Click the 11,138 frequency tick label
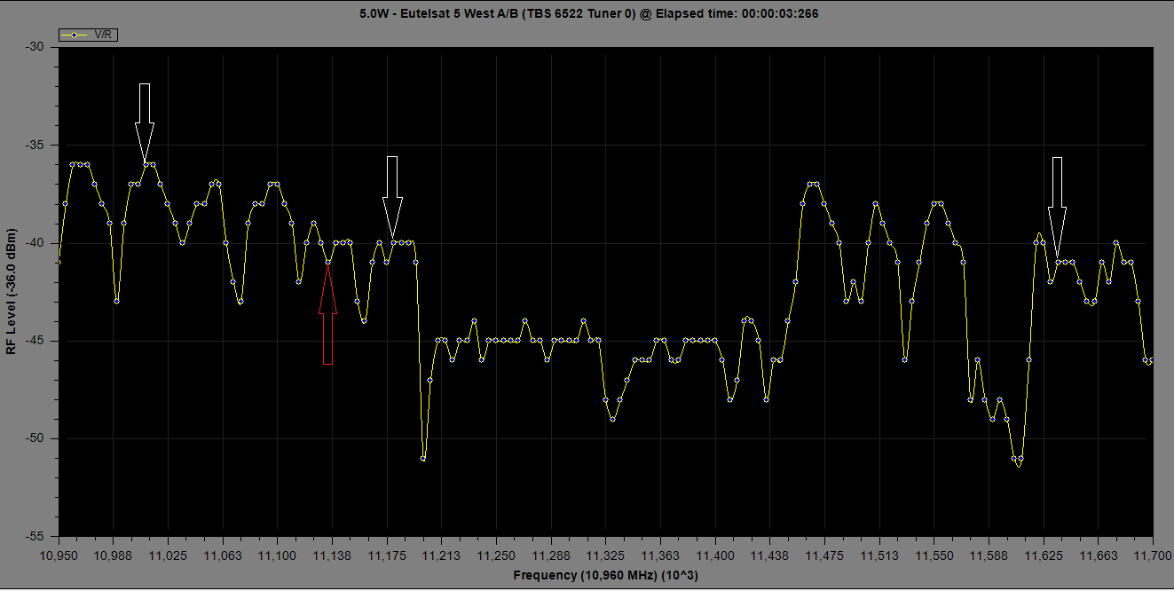This screenshot has width=1174, height=591. [332, 555]
